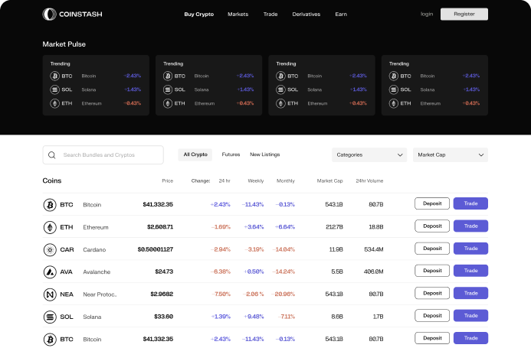Trade Bitcoin in first table row
Viewport: 531px width, 361px height.
point(470,203)
